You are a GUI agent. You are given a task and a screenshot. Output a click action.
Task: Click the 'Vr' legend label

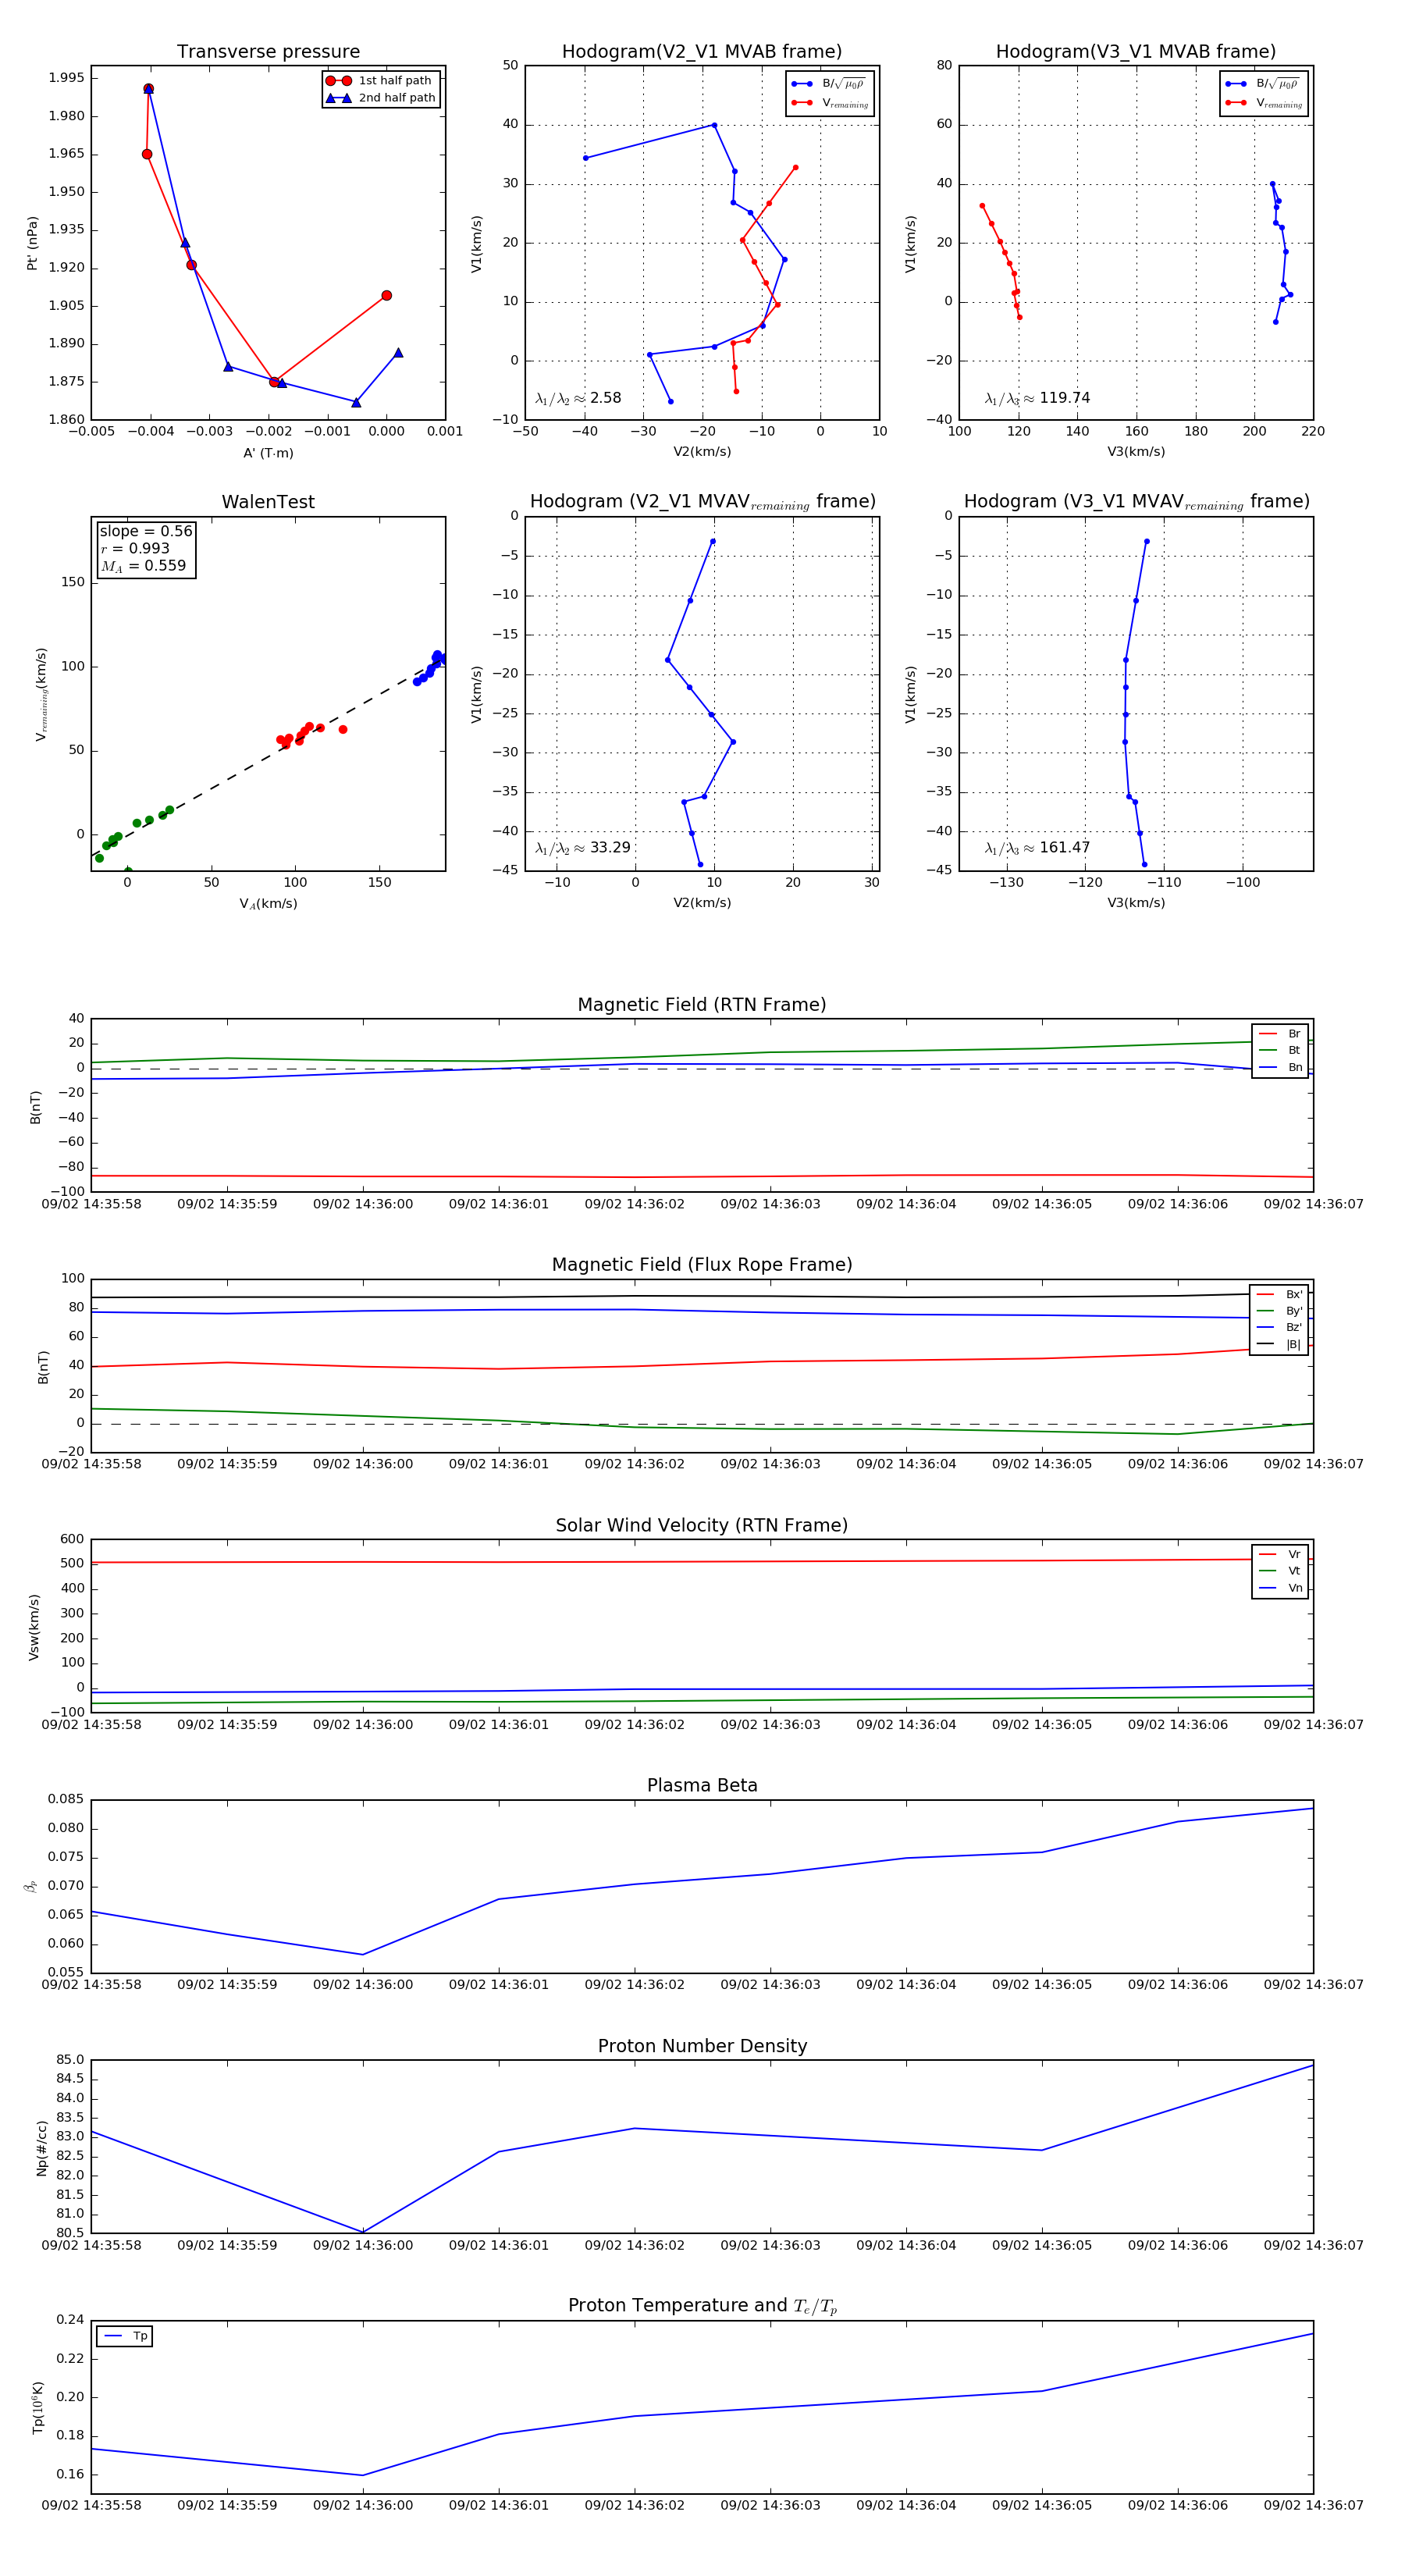click(1294, 1554)
